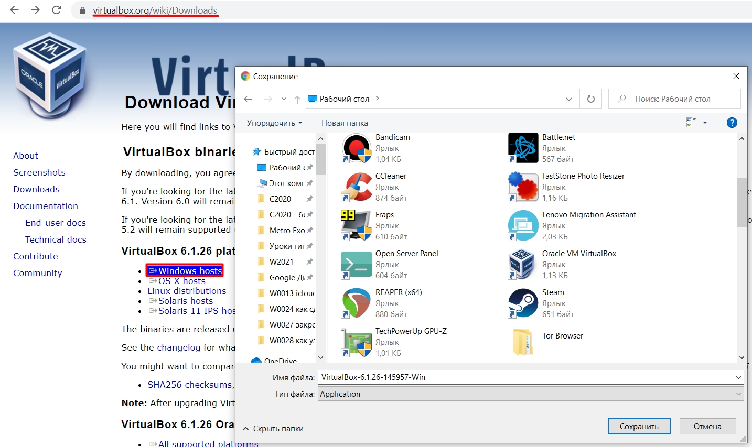Expand the address bar path dropdown

pos(569,99)
